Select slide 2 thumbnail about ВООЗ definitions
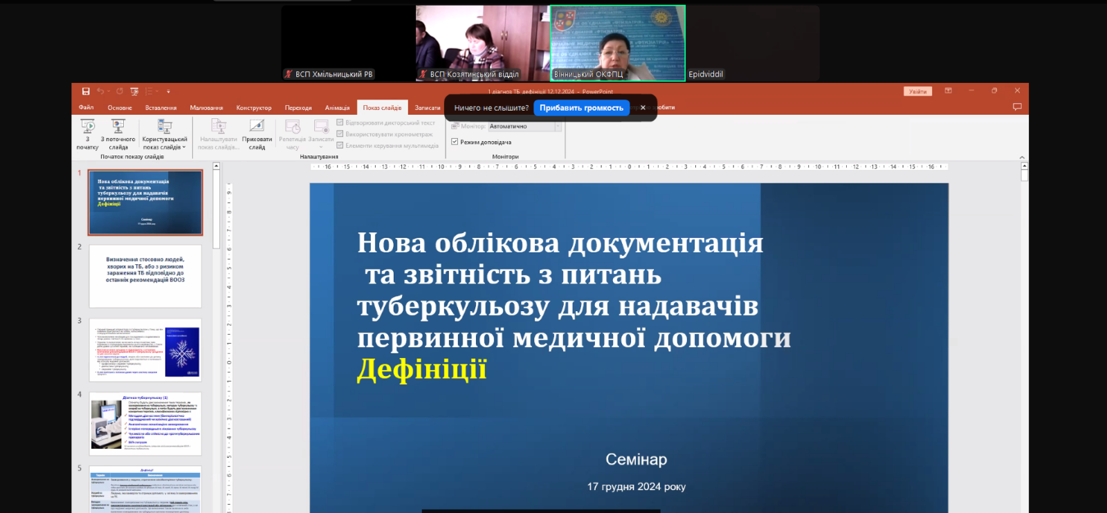1107x513 pixels. tap(145, 276)
